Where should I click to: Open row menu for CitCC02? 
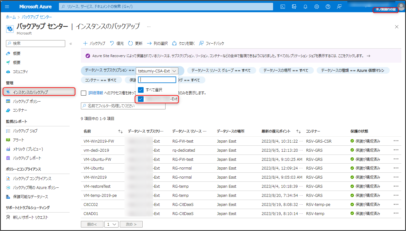click(396, 204)
